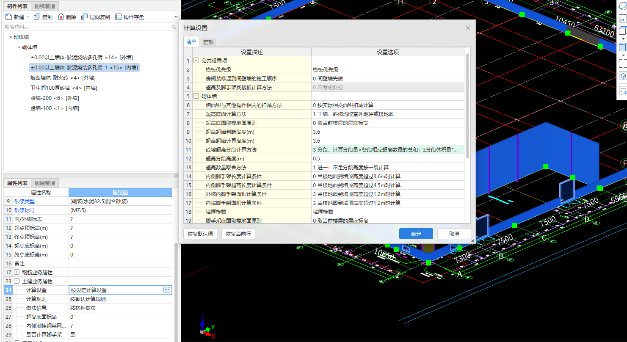Click the 取消 cancel button
Viewport: 627px width, 342px height.
point(454,234)
